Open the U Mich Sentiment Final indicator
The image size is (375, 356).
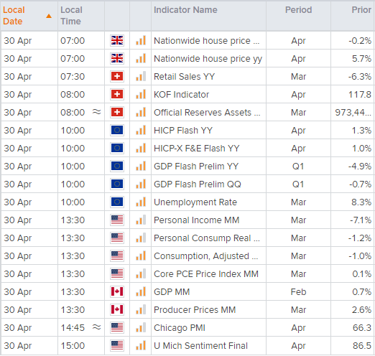tap(200, 346)
